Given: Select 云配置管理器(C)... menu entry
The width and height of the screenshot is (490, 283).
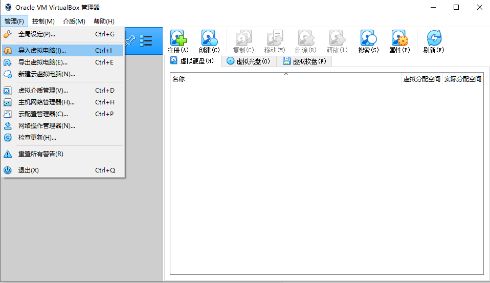Looking at the screenshot, I should tap(62, 114).
